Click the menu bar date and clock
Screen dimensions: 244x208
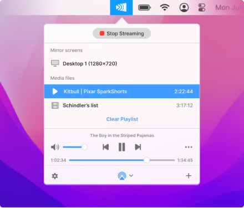pos(229,8)
